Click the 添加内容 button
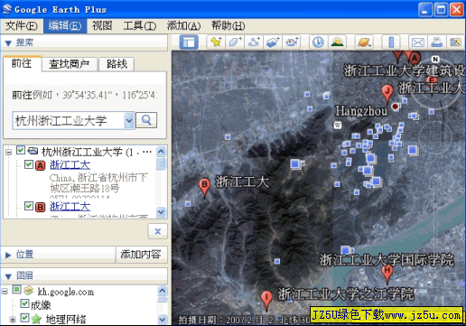 [141, 255]
